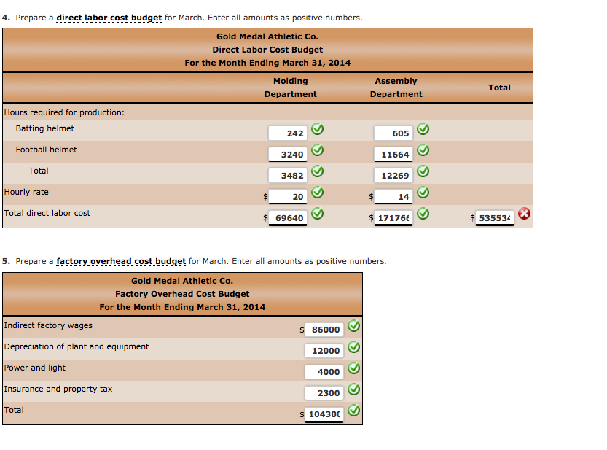Select the Football helmet Molding field showing 3240
The height and width of the screenshot is (450, 607).
click(287, 154)
